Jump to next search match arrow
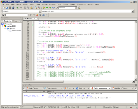138x109 pixels. point(34,15)
